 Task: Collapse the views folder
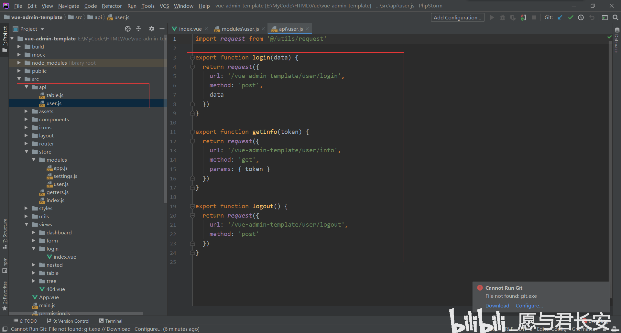point(27,224)
